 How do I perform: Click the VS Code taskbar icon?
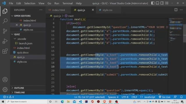(x=80, y=101)
